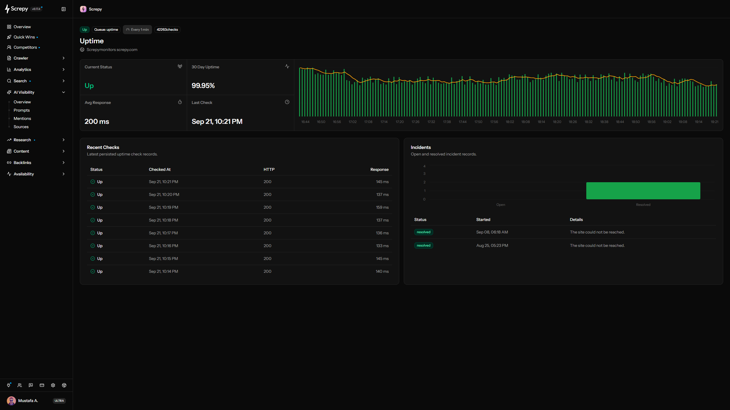
Task: Click the Research trend icon
Action: tap(9, 140)
